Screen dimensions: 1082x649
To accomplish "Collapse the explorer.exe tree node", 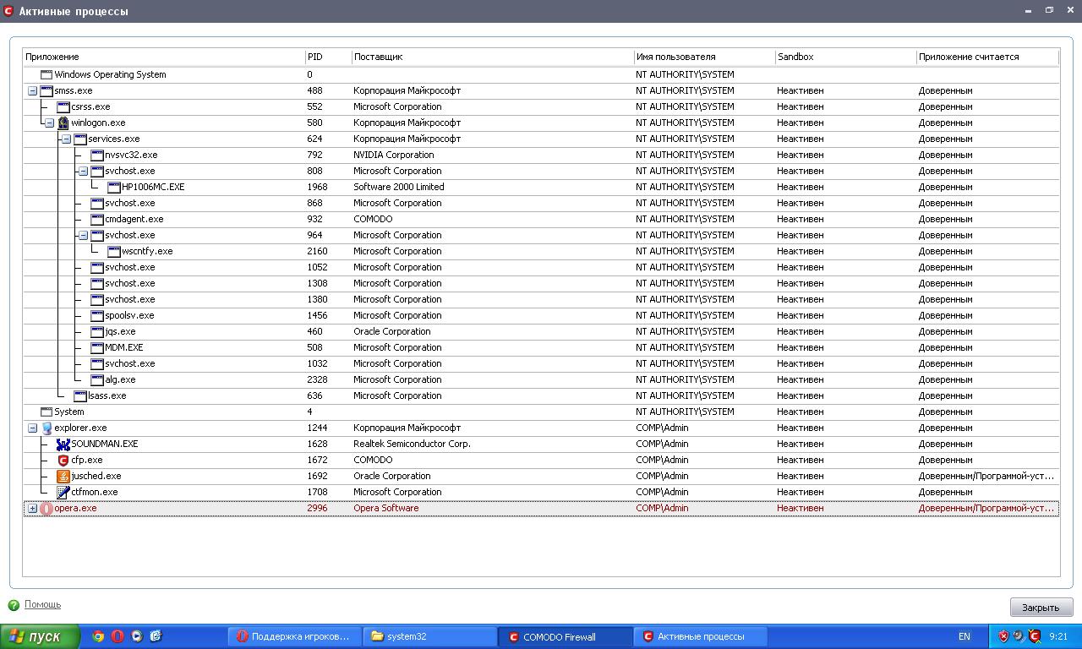I will tap(32, 428).
